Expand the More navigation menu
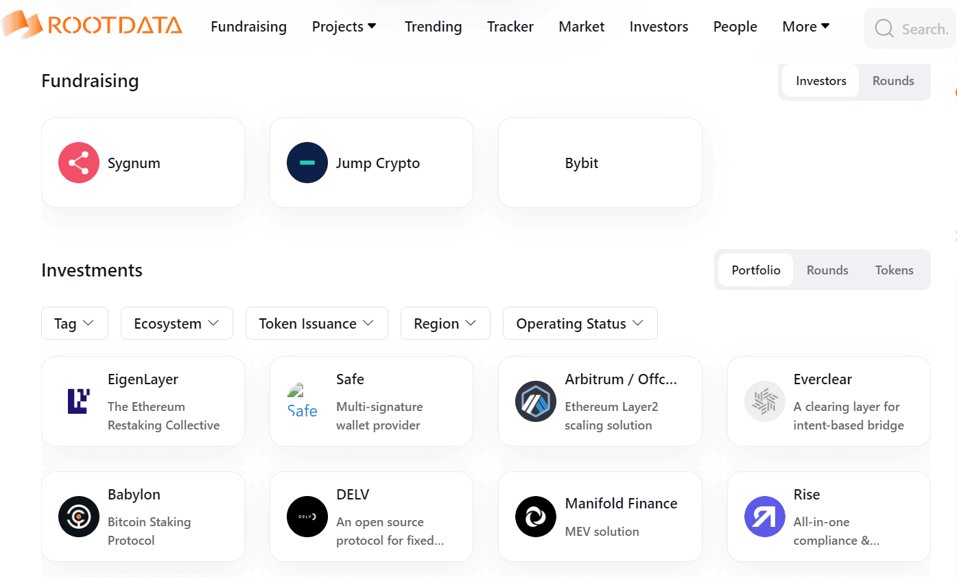The height and width of the screenshot is (577, 957). pos(805,27)
